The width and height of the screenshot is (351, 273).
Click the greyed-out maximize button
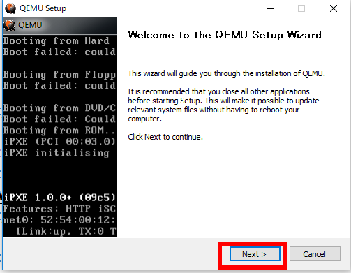coord(301,8)
